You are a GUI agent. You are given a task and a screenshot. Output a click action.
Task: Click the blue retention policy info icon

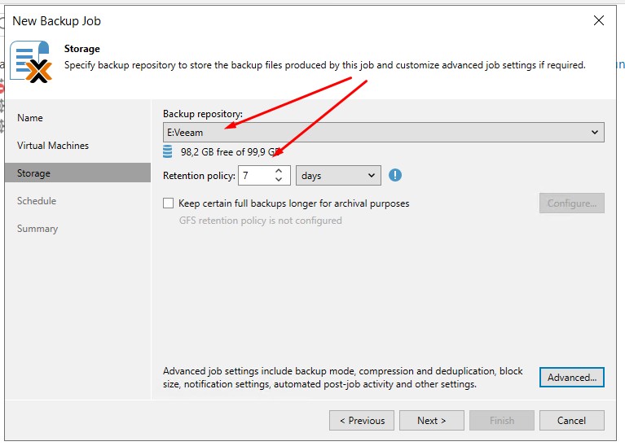(x=396, y=175)
